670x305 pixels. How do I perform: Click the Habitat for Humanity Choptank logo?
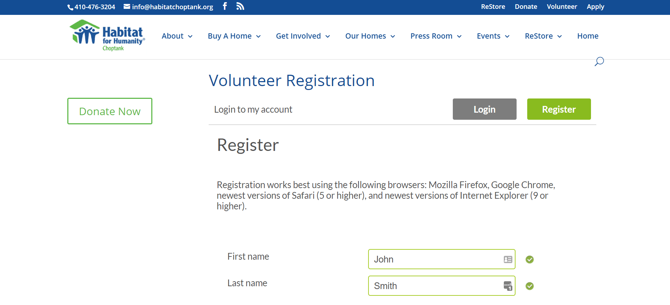(x=107, y=36)
